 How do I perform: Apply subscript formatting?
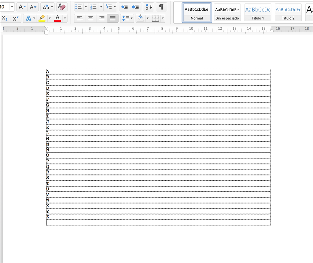click(x=5, y=18)
